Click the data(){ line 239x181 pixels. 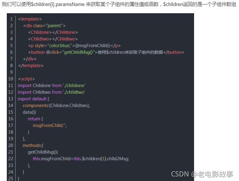coord(29,112)
